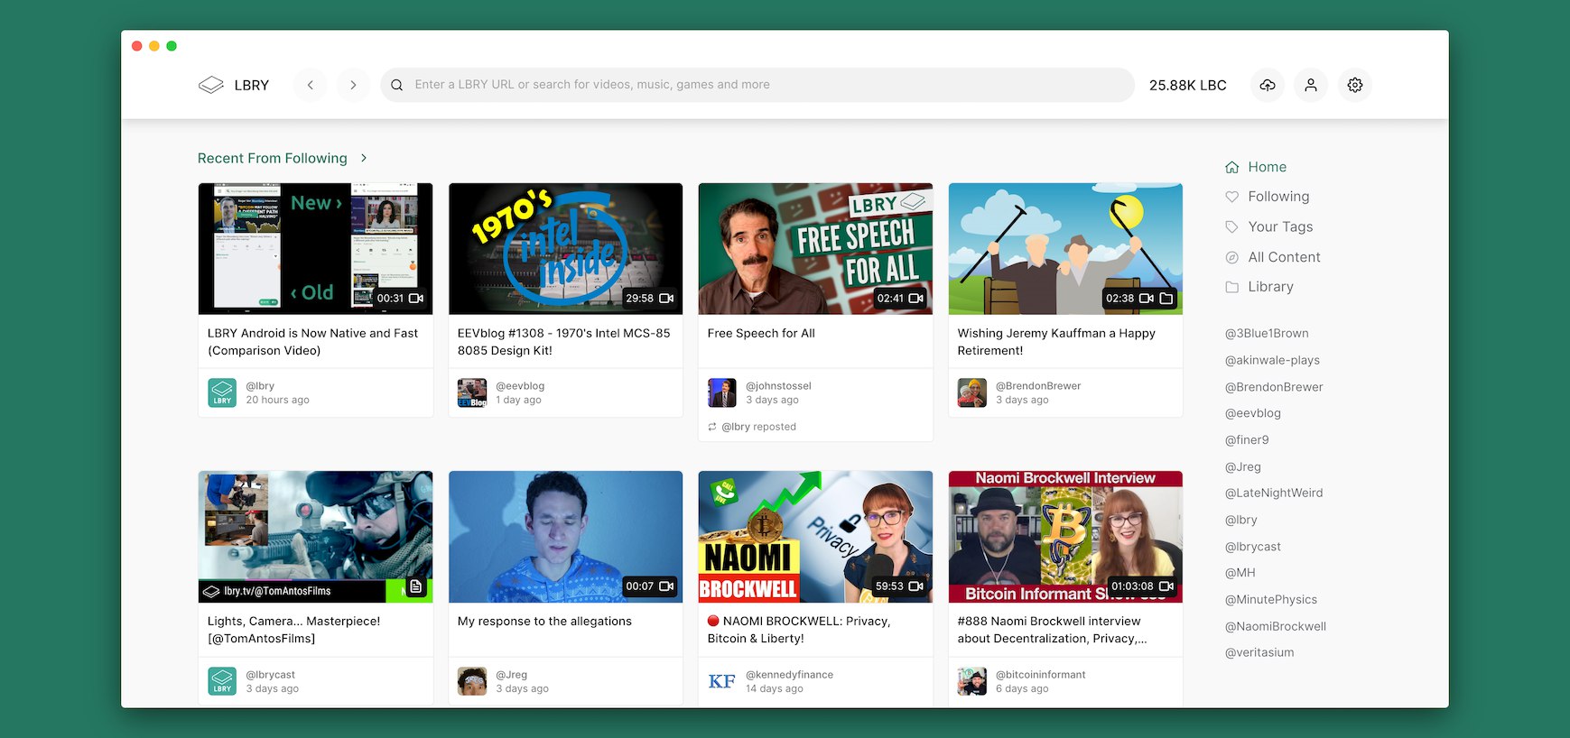
Task: Click the folder icon next to Library
Action: coord(1232,287)
